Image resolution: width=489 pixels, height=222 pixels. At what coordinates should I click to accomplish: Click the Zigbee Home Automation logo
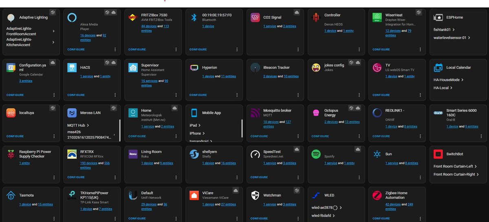click(x=377, y=196)
